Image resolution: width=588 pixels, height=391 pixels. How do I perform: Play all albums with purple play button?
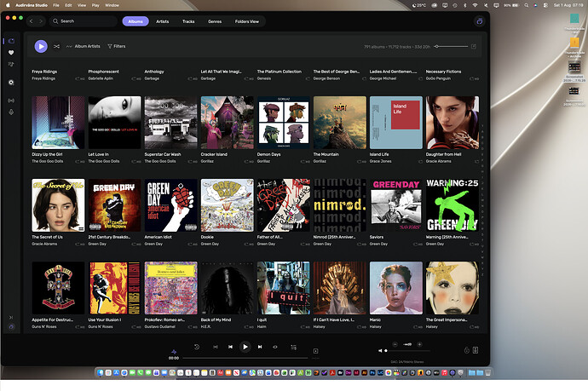pyautogui.click(x=41, y=47)
